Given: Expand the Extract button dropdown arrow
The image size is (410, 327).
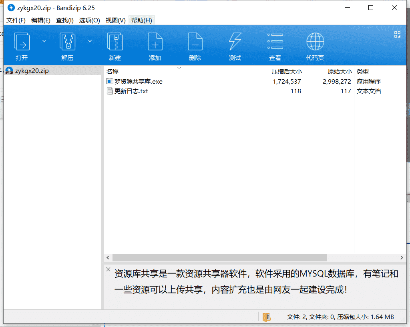Looking at the screenshot, I should [90, 41].
